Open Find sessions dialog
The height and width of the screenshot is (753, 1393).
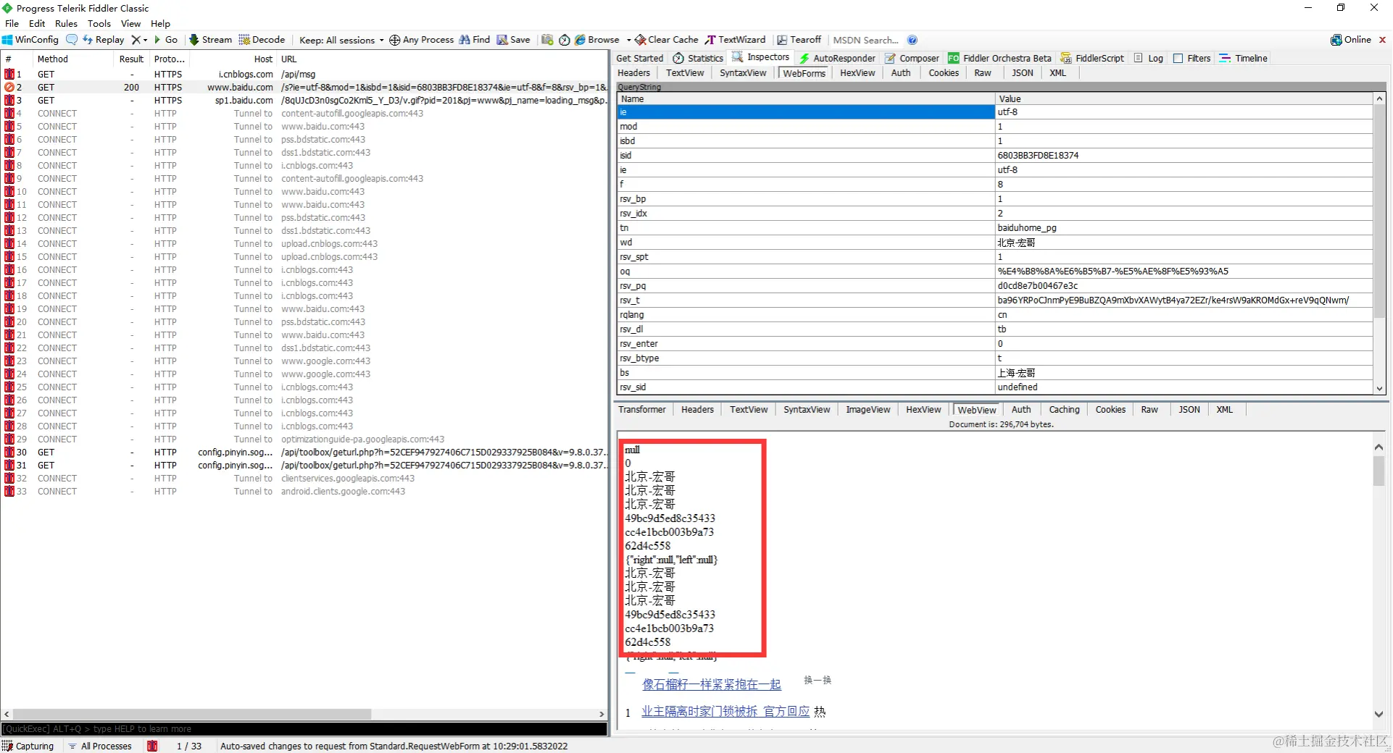click(x=475, y=40)
